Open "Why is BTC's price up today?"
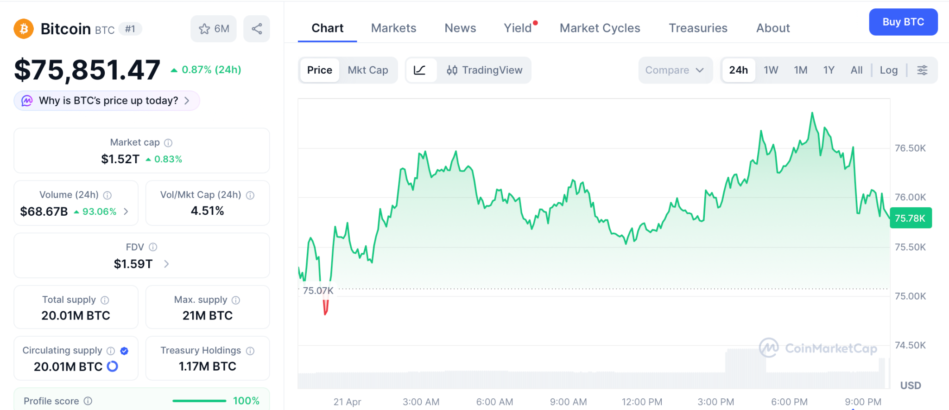This screenshot has width=949, height=410. pos(107,101)
